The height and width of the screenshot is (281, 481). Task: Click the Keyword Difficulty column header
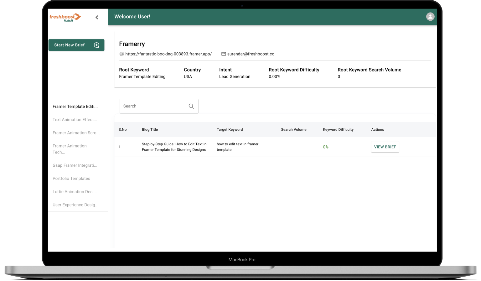pos(338,130)
